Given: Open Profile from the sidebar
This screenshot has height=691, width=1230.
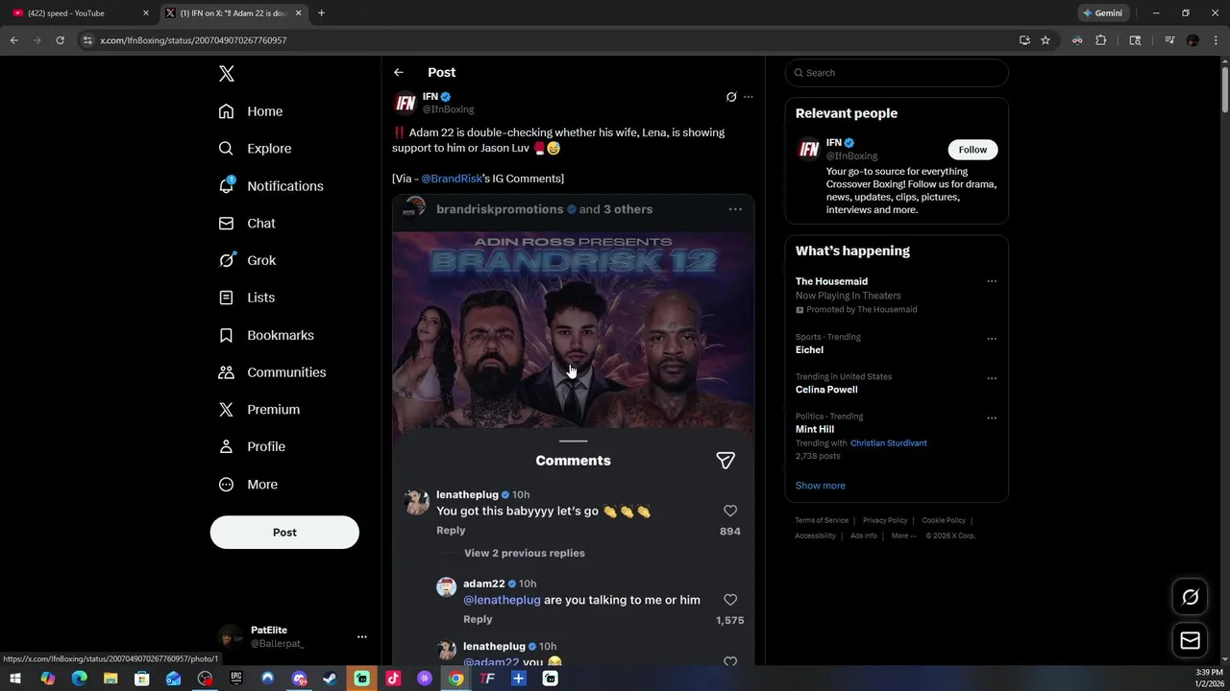Looking at the screenshot, I should 252,446.
